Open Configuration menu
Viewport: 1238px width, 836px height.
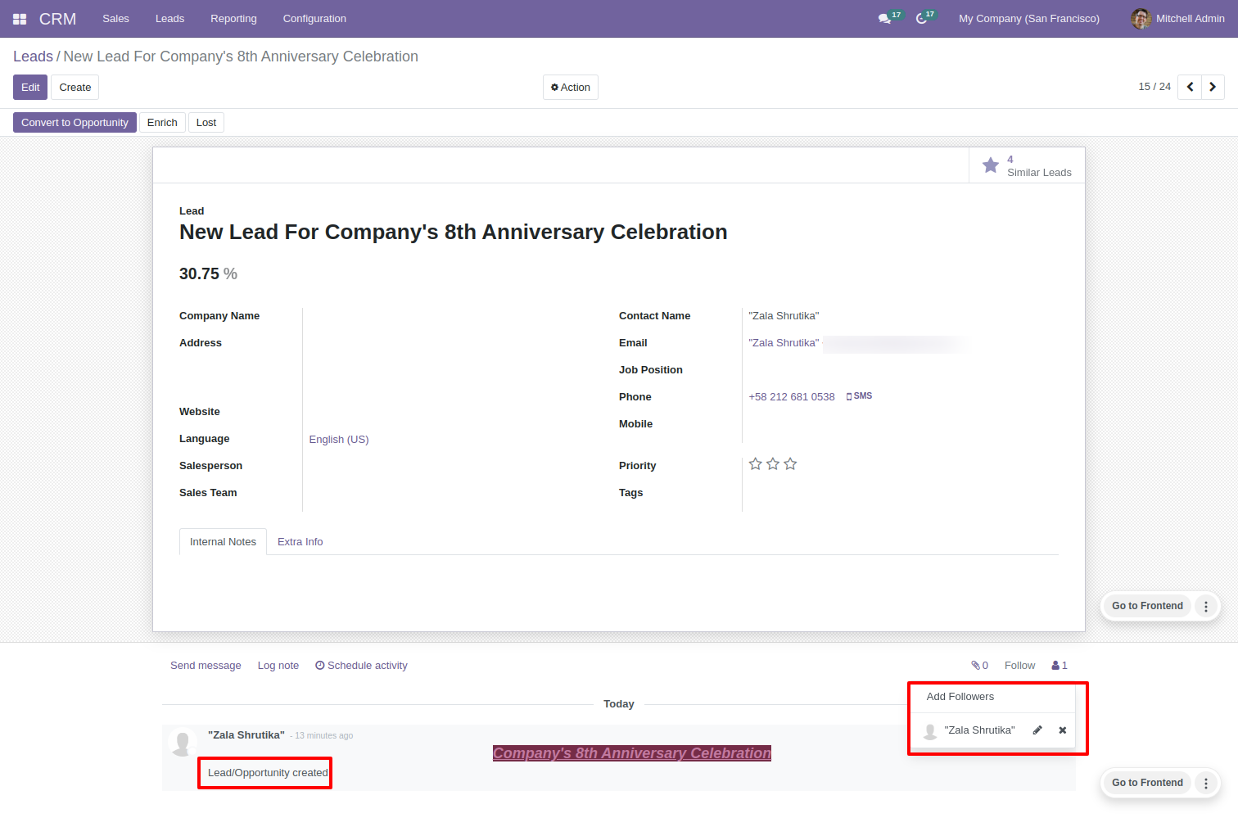pyautogui.click(x=314, y=19)
